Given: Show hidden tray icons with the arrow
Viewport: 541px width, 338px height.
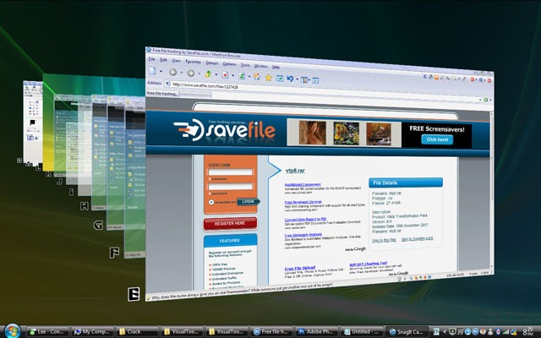Looking at the screenshot, I should click(445, 331).
